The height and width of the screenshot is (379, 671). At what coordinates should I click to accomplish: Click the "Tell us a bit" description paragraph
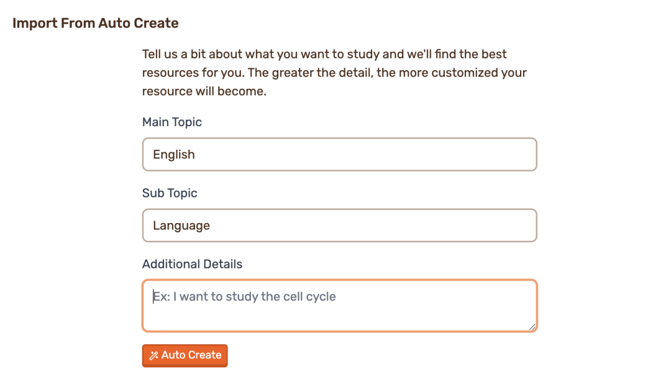pos(334,73)
